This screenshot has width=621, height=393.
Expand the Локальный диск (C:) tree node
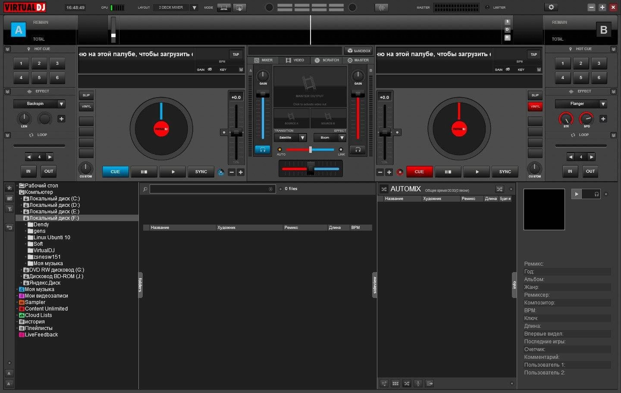(21, 199)
